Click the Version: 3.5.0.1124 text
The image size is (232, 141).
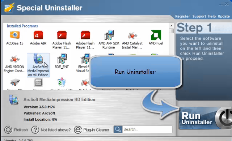[x=39, y=107]
